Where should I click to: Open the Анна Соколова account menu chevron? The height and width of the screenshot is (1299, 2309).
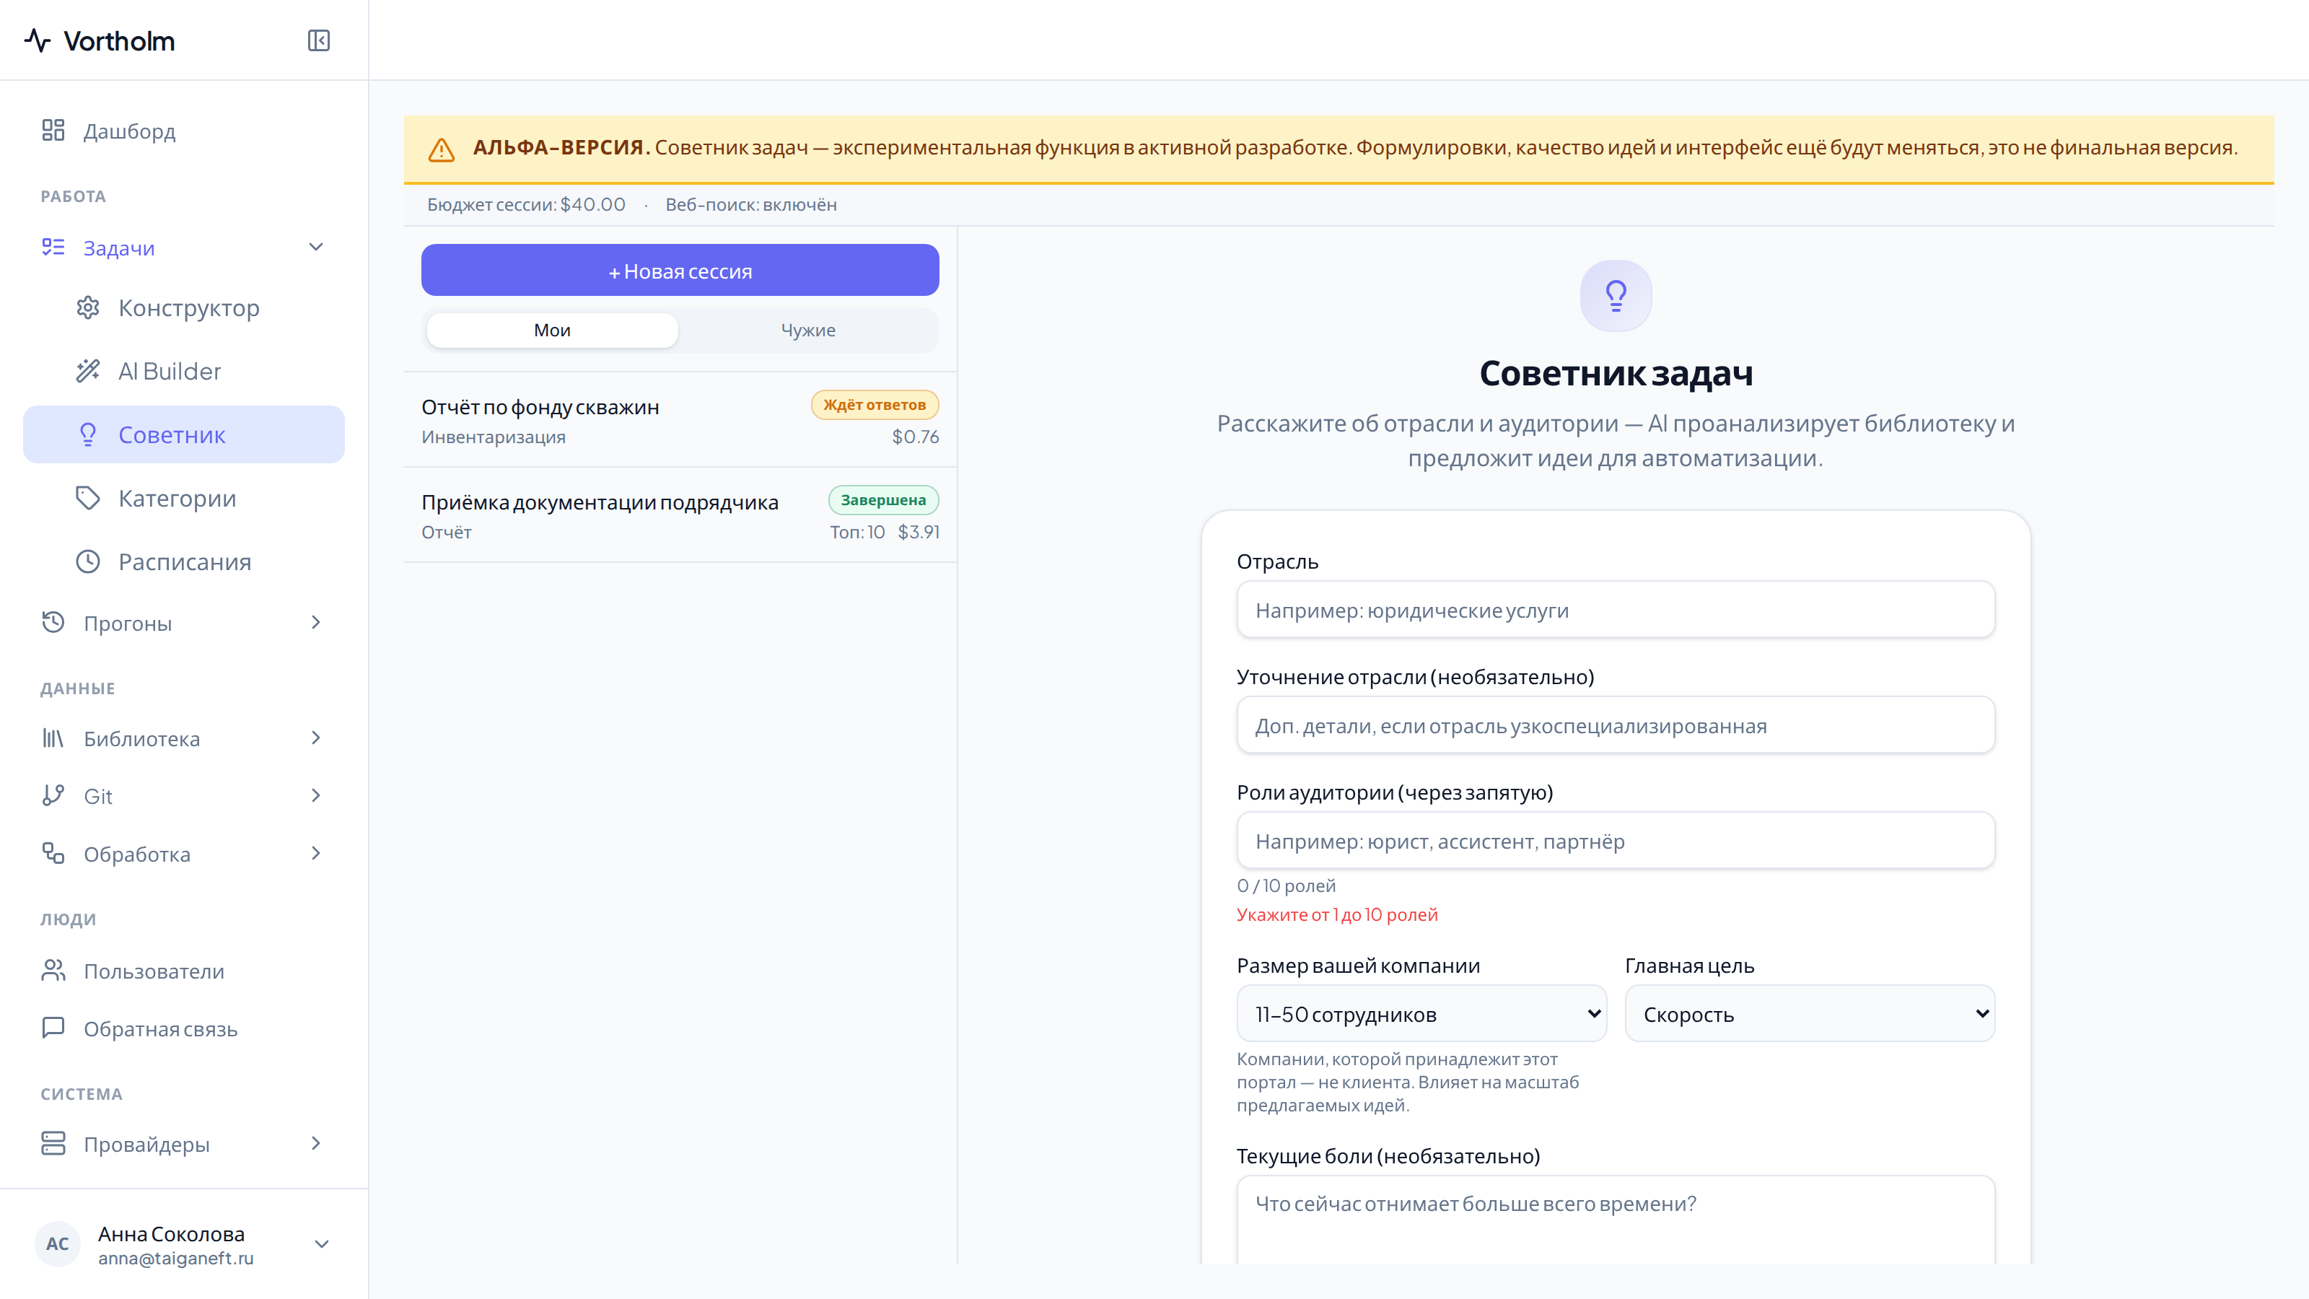(x=322, y=1244)
